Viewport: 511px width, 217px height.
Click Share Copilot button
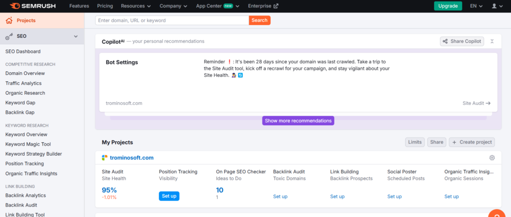(x=462, y=41)
